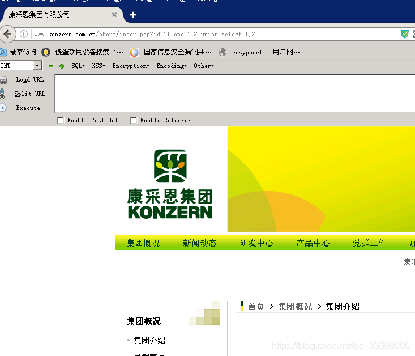415x356 pixels.
Task: Open 新闻动态 navigation menu item
Action: [200, 243]
